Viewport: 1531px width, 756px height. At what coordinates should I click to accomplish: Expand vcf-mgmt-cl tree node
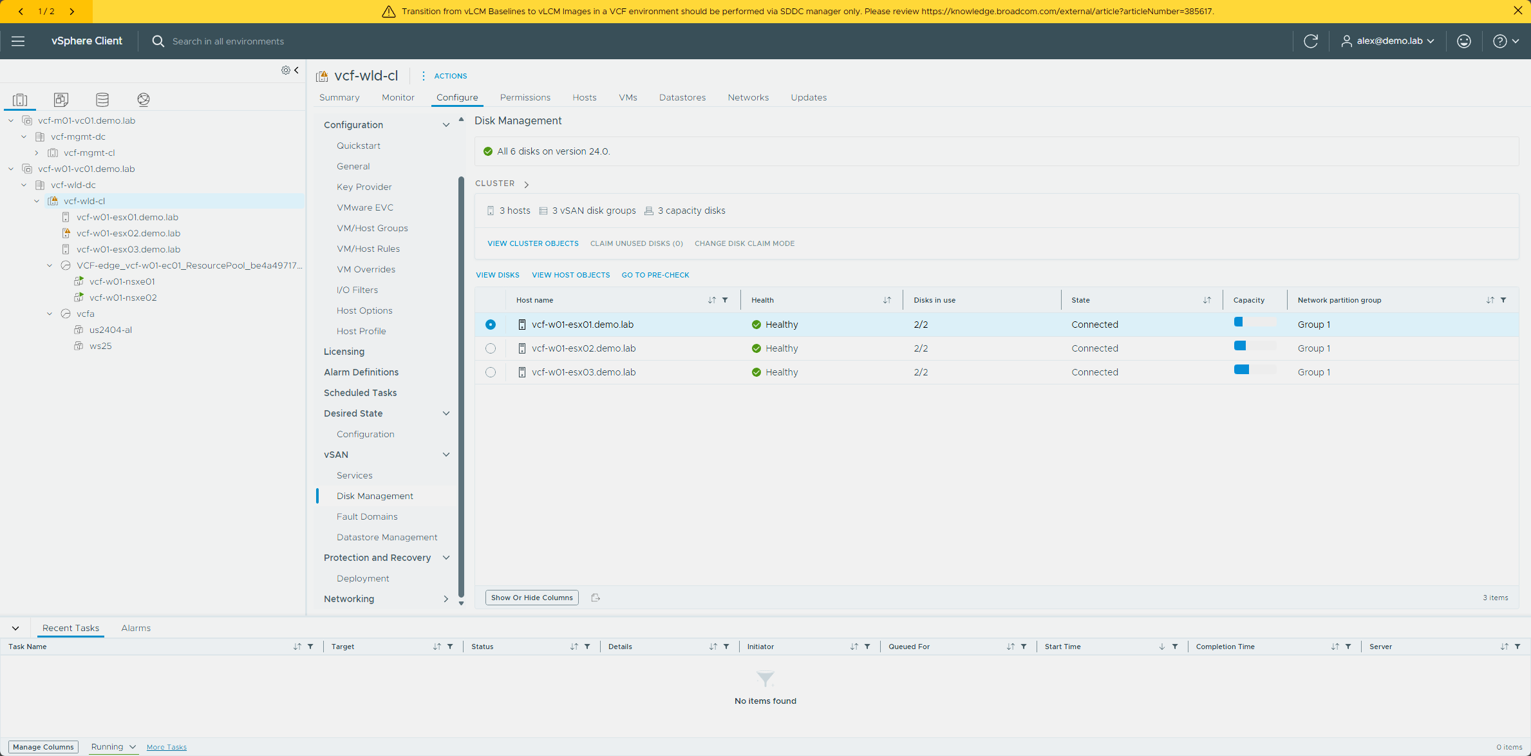37,153
